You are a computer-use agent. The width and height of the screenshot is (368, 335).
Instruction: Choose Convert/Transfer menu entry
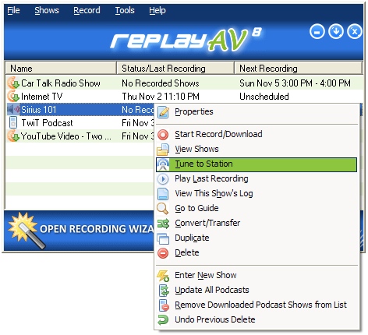pos(257,223)
